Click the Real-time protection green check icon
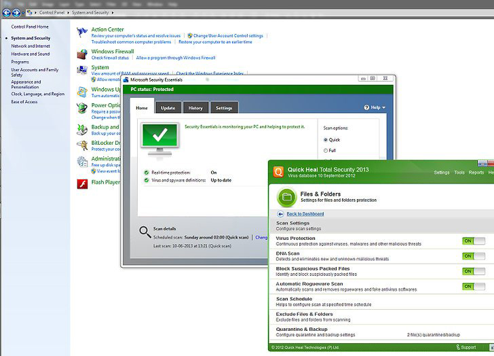This screenshot has width=494, height=356. [146, 173]
